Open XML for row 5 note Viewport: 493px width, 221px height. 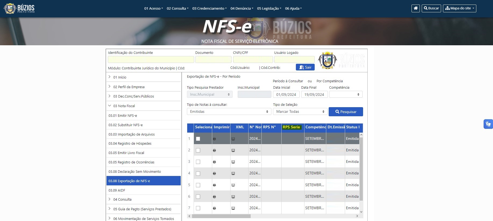tap(233, 185)
